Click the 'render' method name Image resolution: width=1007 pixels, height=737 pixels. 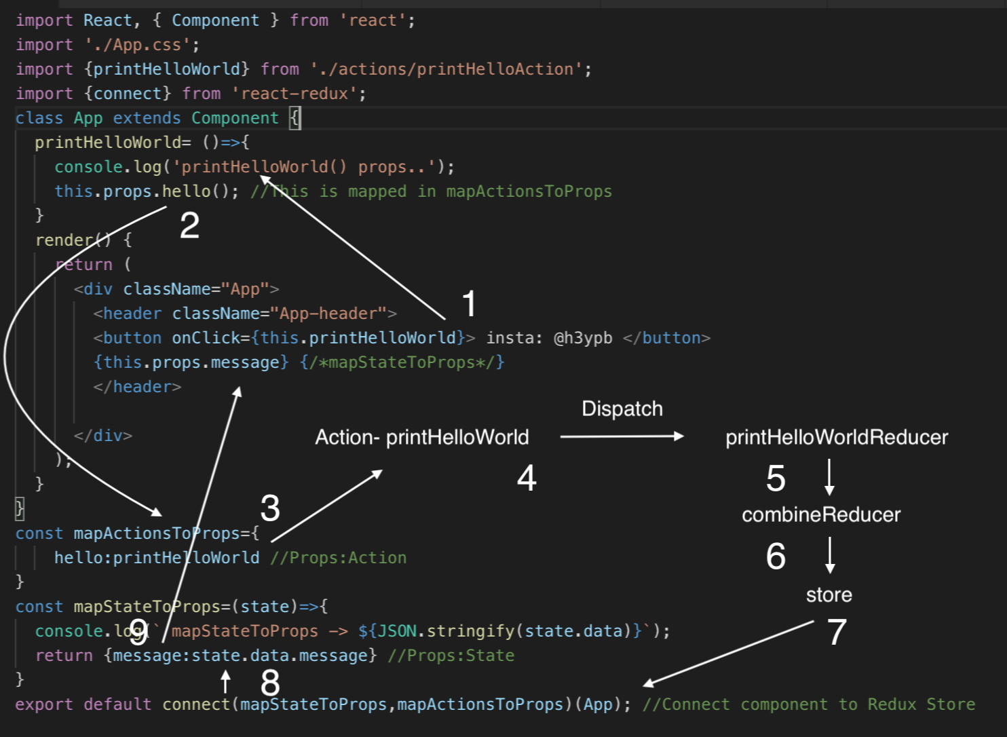[65, 240]
